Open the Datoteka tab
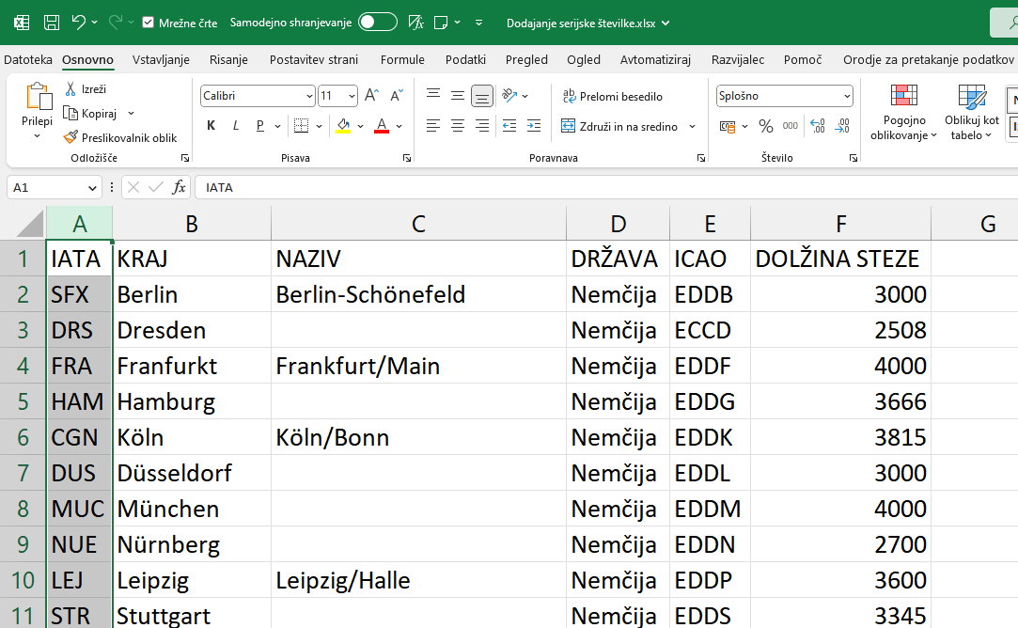The height and width of the screenshot is (628, 1018). coord(28,60)
